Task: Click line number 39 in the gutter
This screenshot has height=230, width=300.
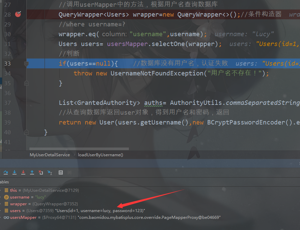Action: tap(7, 122)
